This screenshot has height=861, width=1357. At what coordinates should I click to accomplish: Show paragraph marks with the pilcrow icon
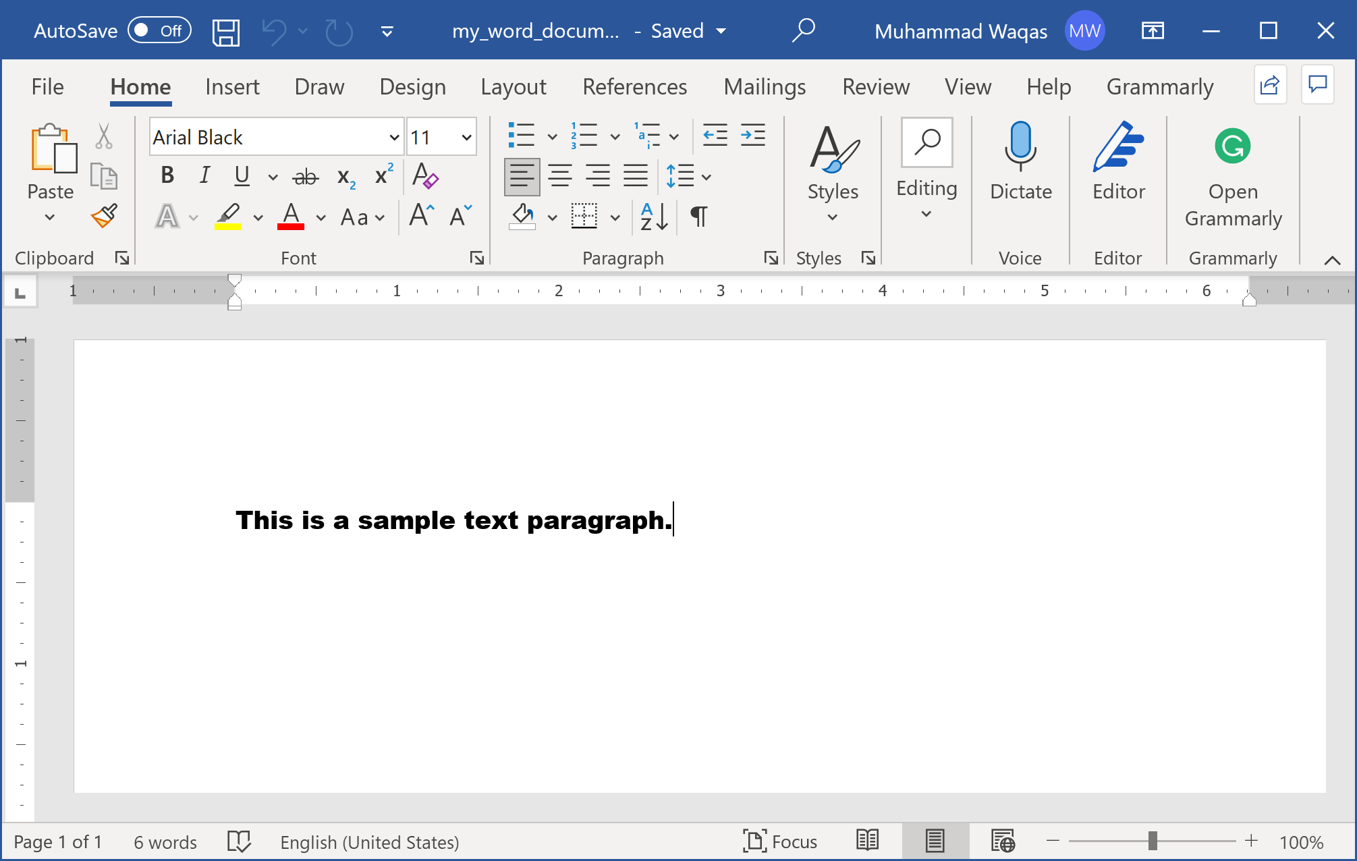coord(698,217)
